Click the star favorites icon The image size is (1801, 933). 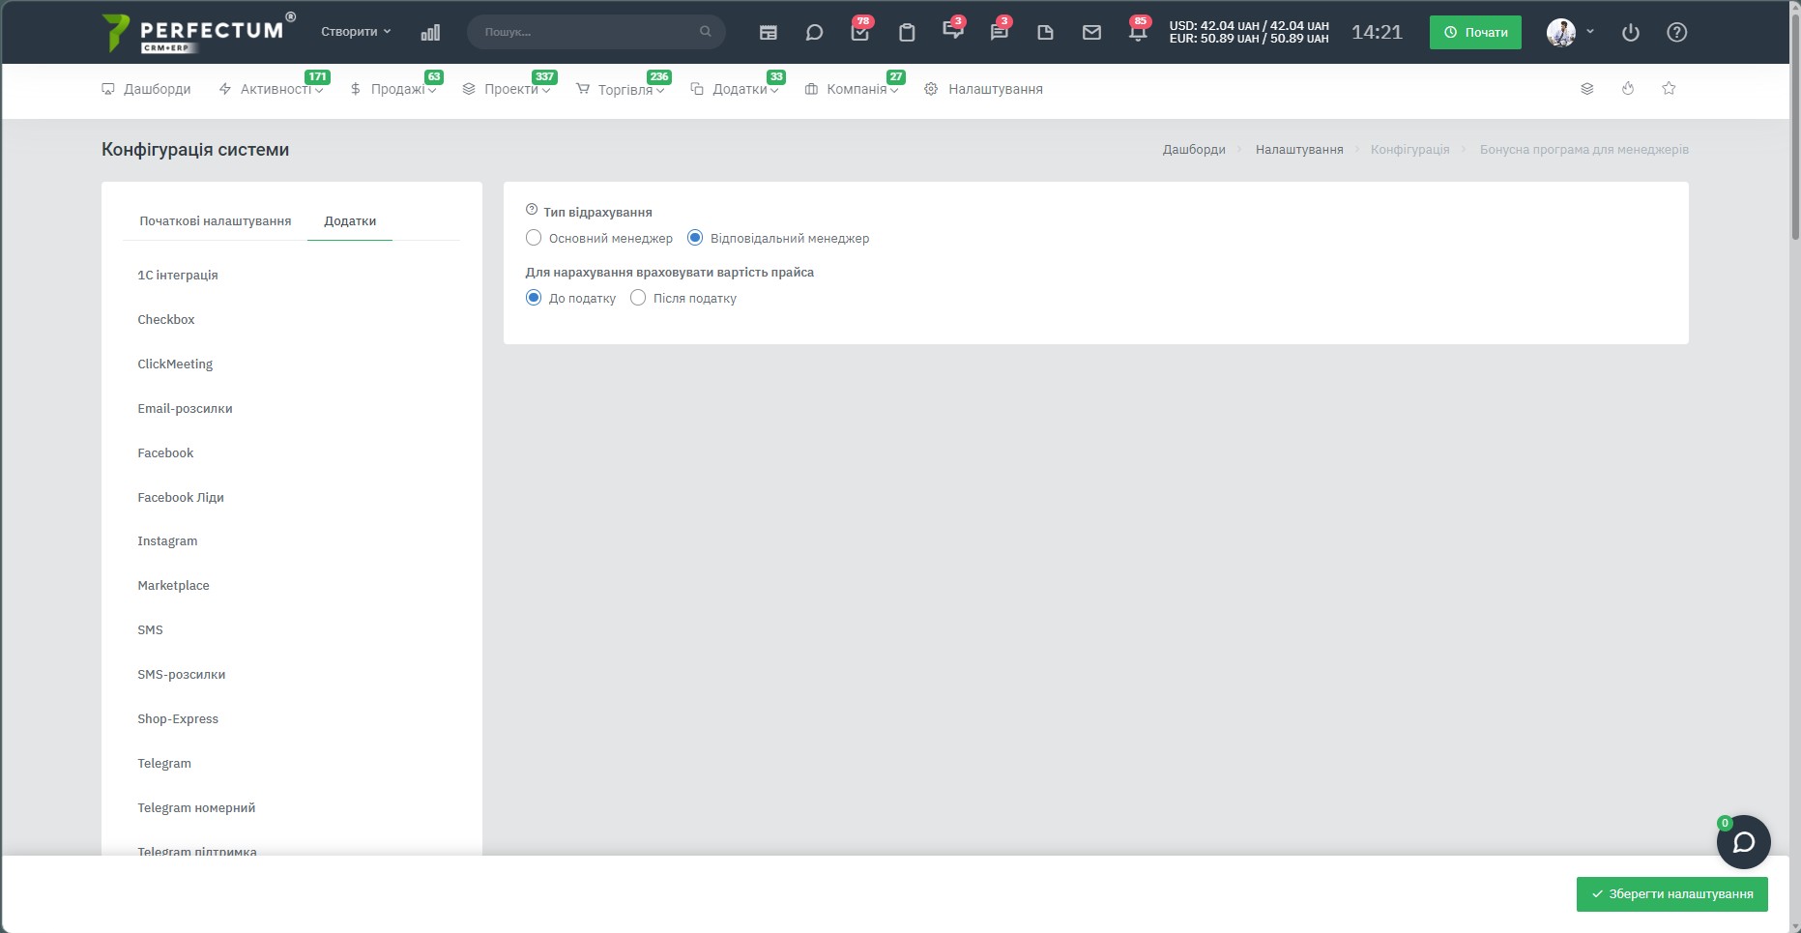pos(1669,88)
